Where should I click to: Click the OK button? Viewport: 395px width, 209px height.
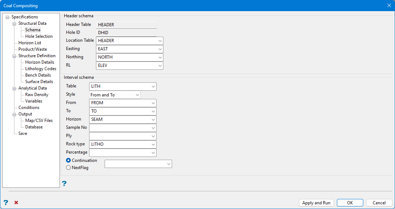[x=350, y=203]
